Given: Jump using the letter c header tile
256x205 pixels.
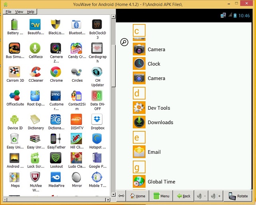Looking at the screenshot, I should pos(139,30).
